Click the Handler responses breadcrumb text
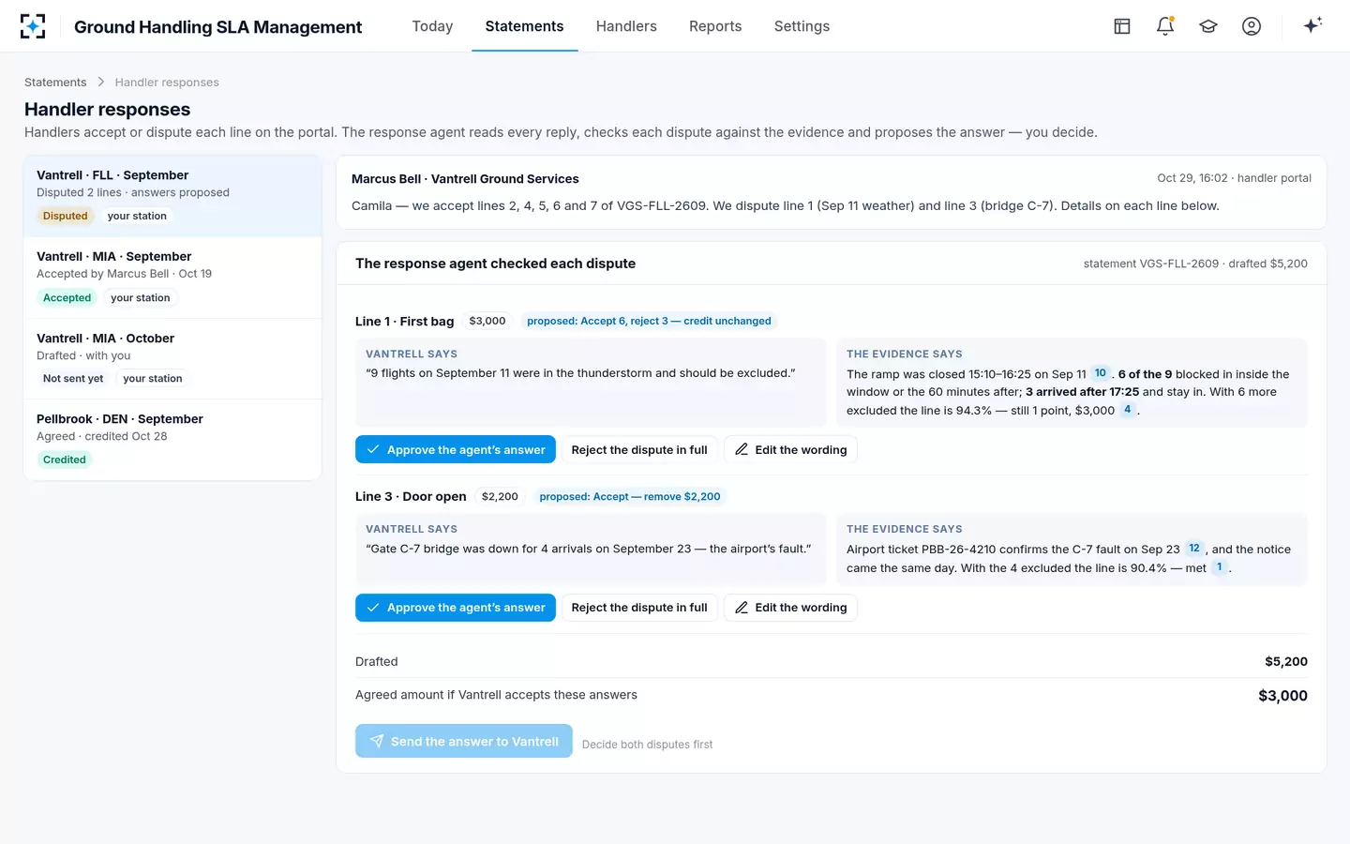The width and height of the screenshot is (1350, 844). pos(167,83)
